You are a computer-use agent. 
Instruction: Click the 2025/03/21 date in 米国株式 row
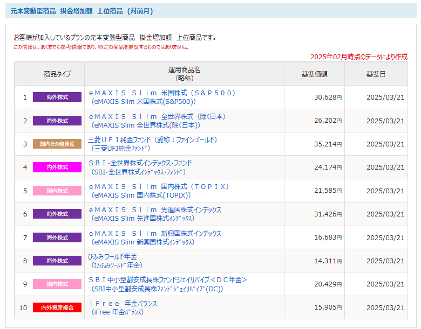pyautogui.click(x=385, y=97)
